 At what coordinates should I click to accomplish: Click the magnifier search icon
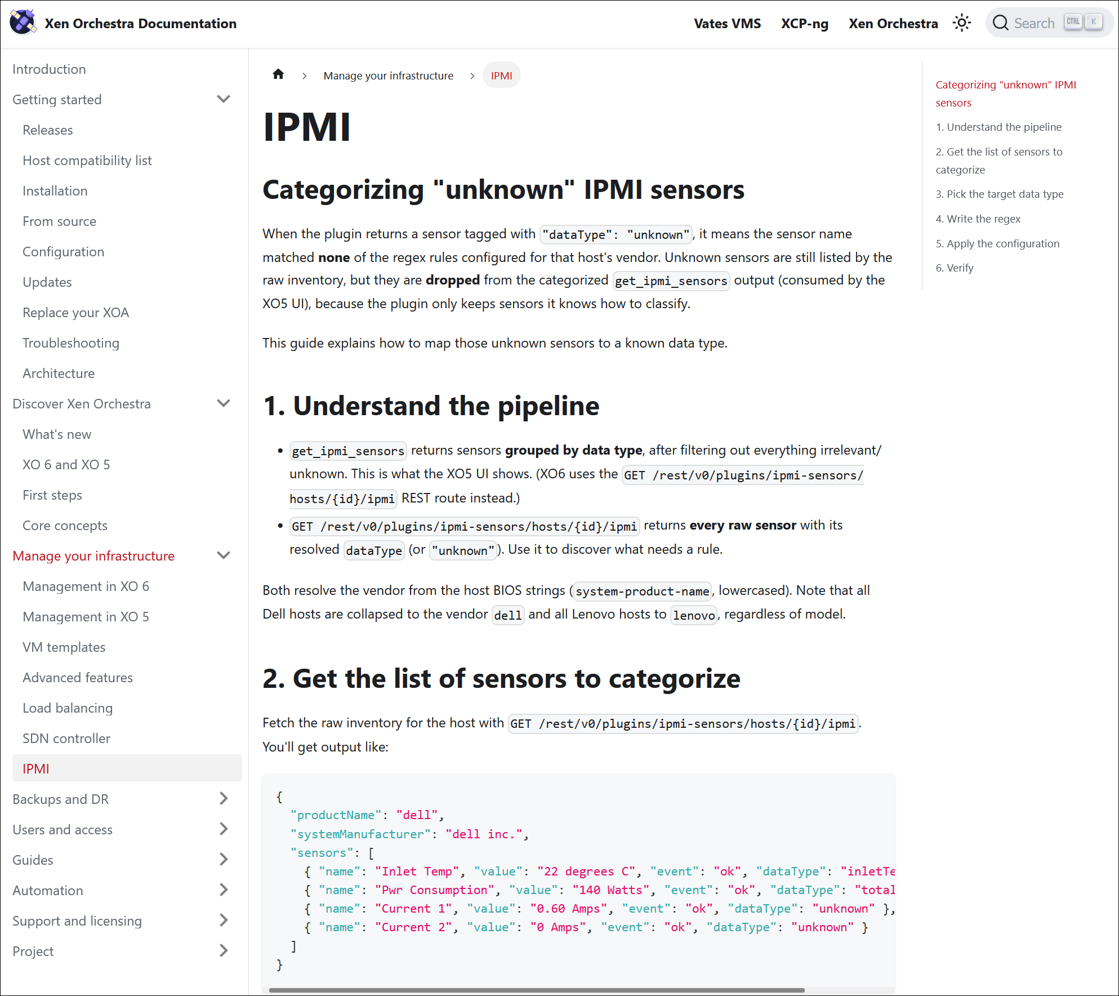click(x=1000, y=23)
